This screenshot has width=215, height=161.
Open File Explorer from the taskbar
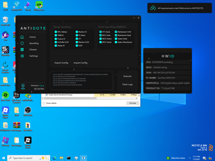(x=61, y=158)
